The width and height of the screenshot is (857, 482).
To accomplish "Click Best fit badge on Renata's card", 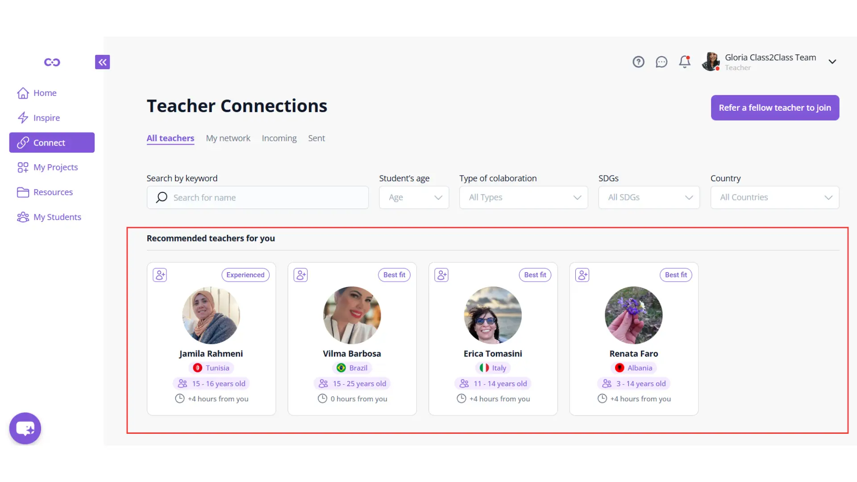I will 676,275.
